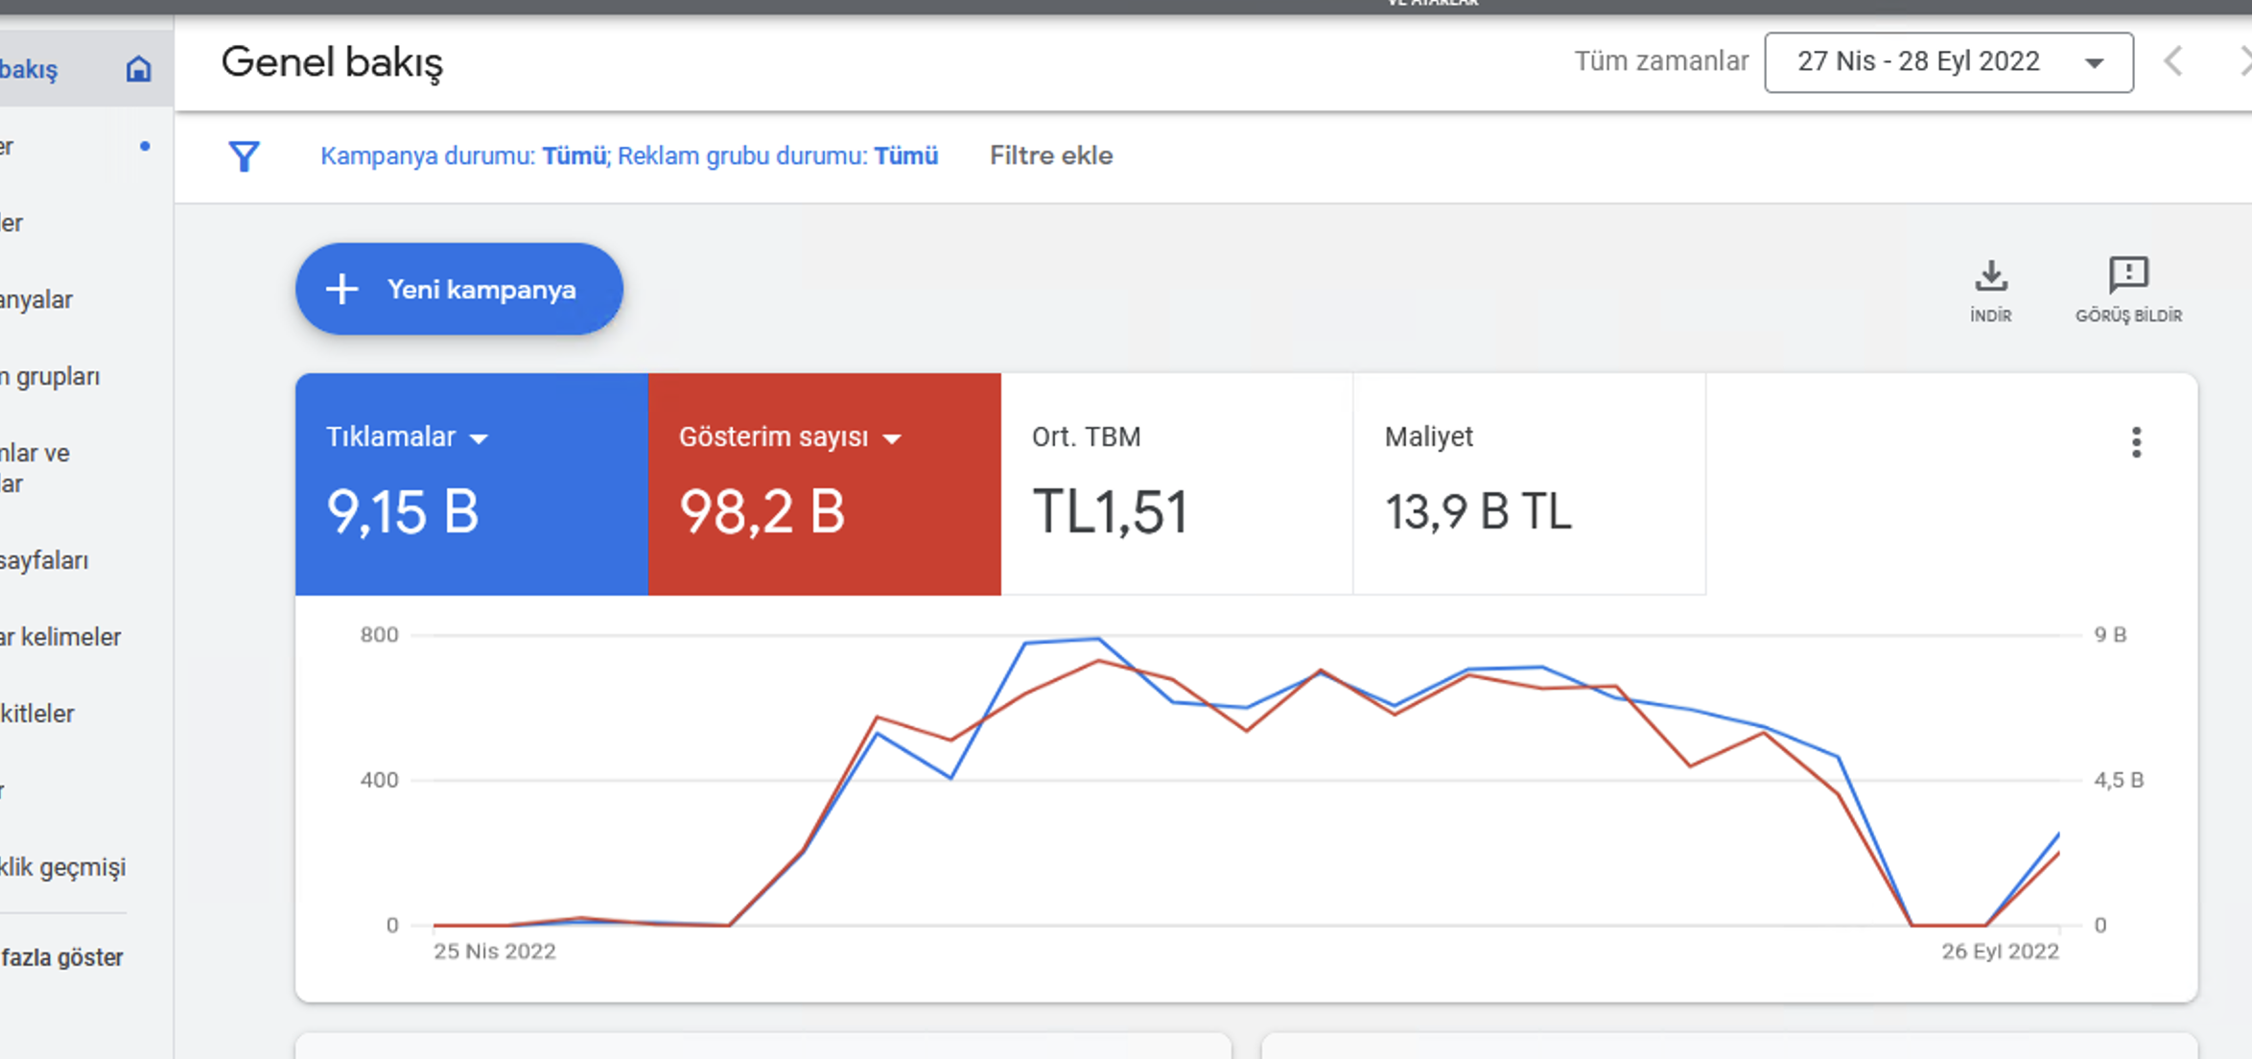
Task: Click plus icon on Yeni kampanya
Action: click(342, 289)
